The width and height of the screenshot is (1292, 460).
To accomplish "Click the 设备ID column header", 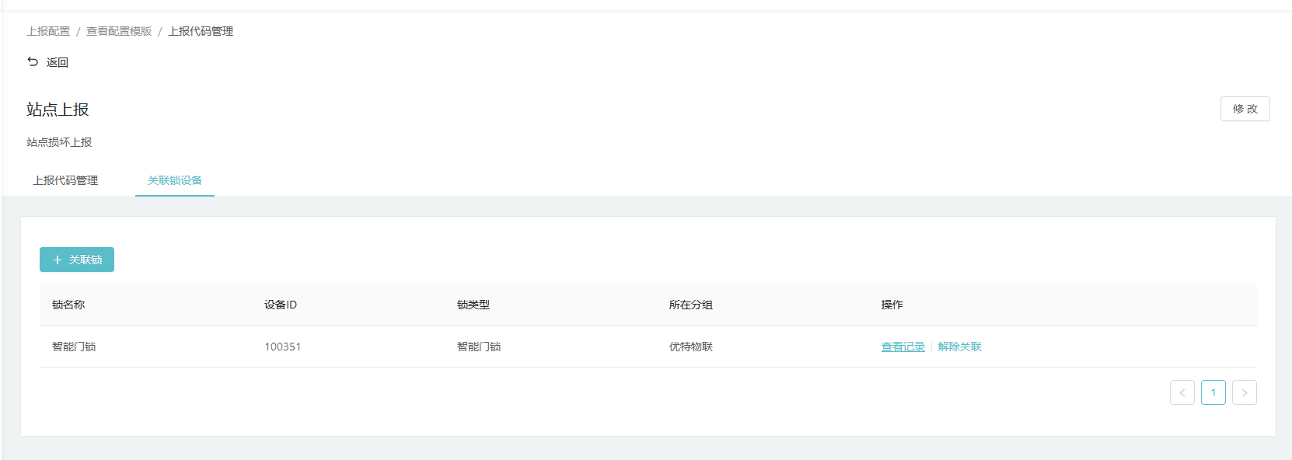I will 281,305.
